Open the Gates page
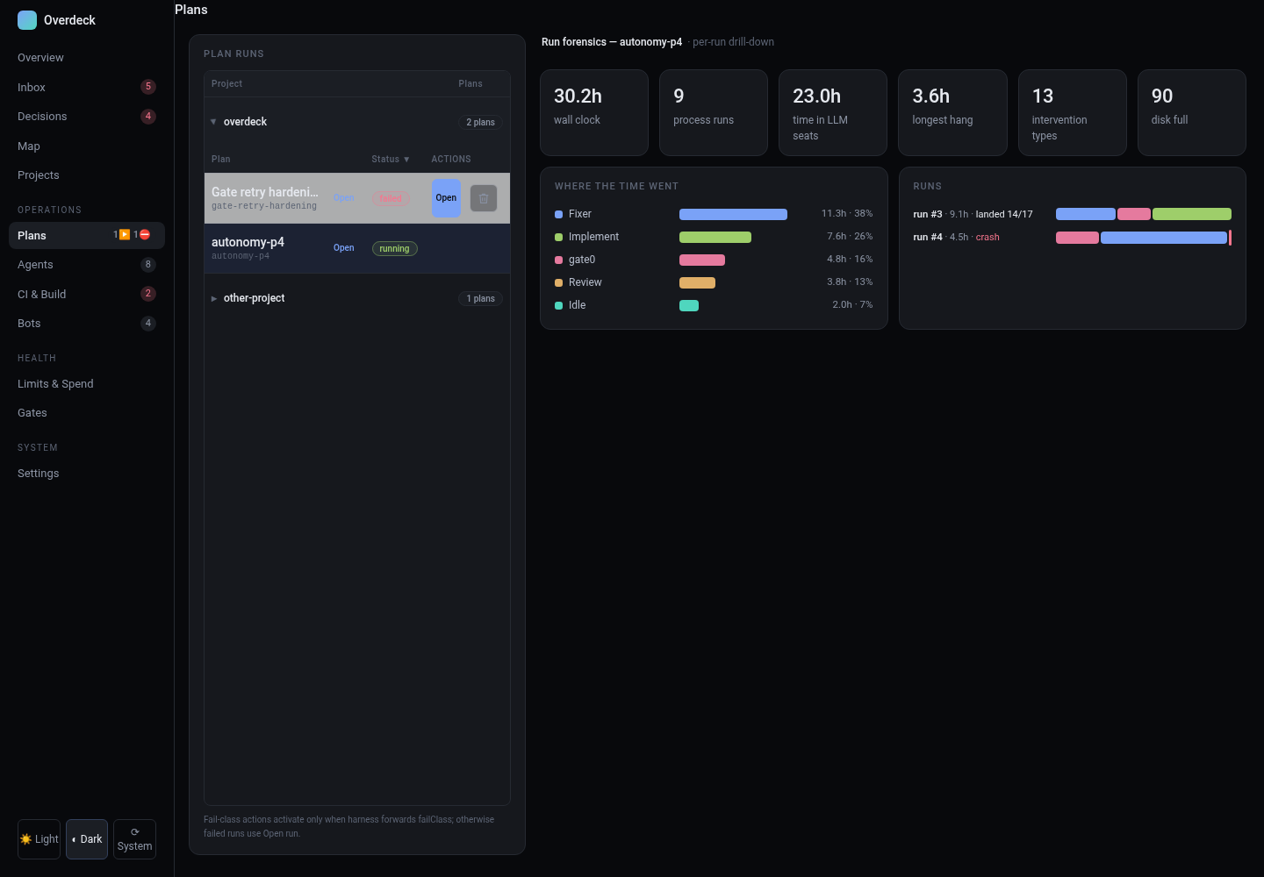 pyautogui.click(x=87, y=412)
